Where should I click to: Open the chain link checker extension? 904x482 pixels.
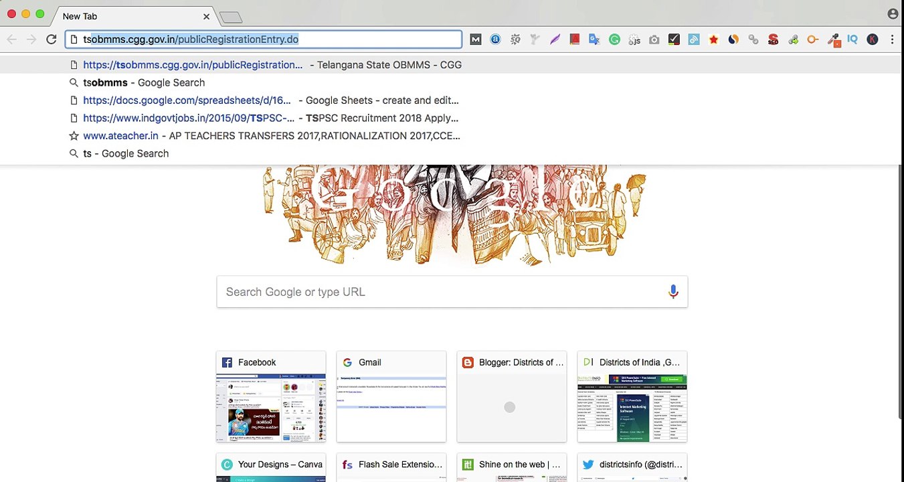753,39
